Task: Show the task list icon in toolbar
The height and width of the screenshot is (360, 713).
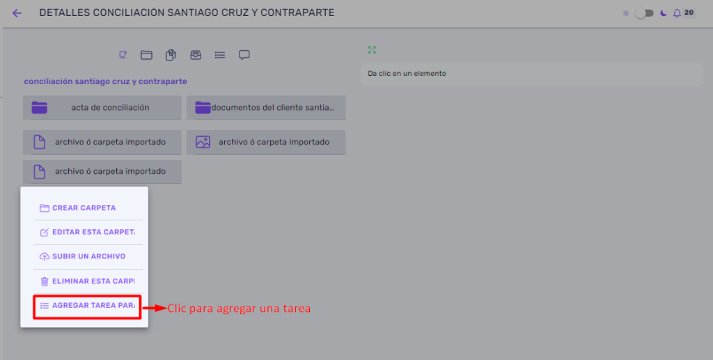Action: 220,55
